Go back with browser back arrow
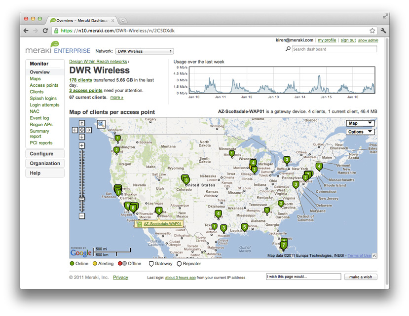 point(26,31)
